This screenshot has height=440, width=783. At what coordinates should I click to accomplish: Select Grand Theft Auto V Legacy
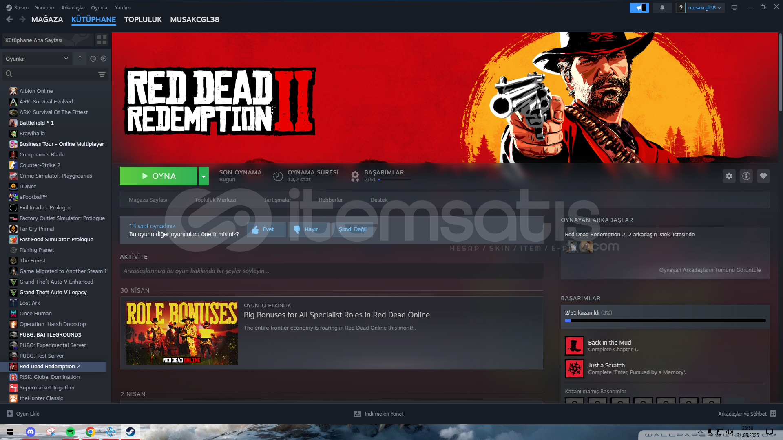pyautogui.click(x=53, y=292)
